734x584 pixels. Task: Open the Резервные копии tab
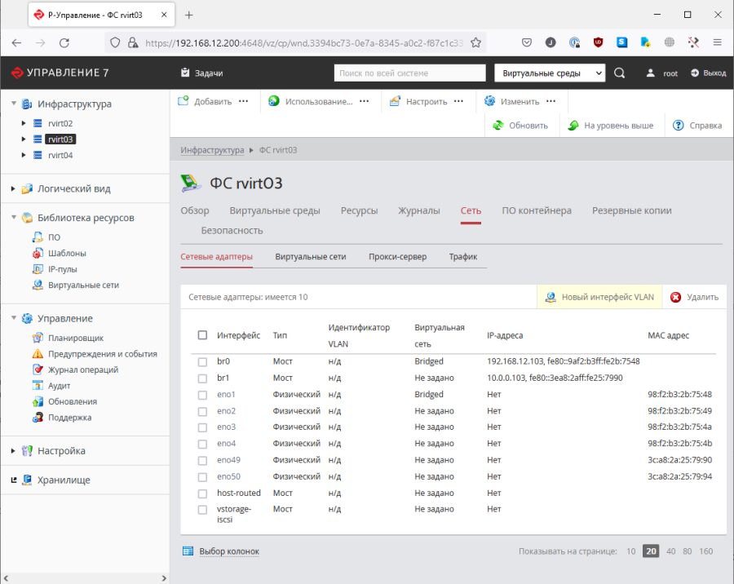[631, 210]
